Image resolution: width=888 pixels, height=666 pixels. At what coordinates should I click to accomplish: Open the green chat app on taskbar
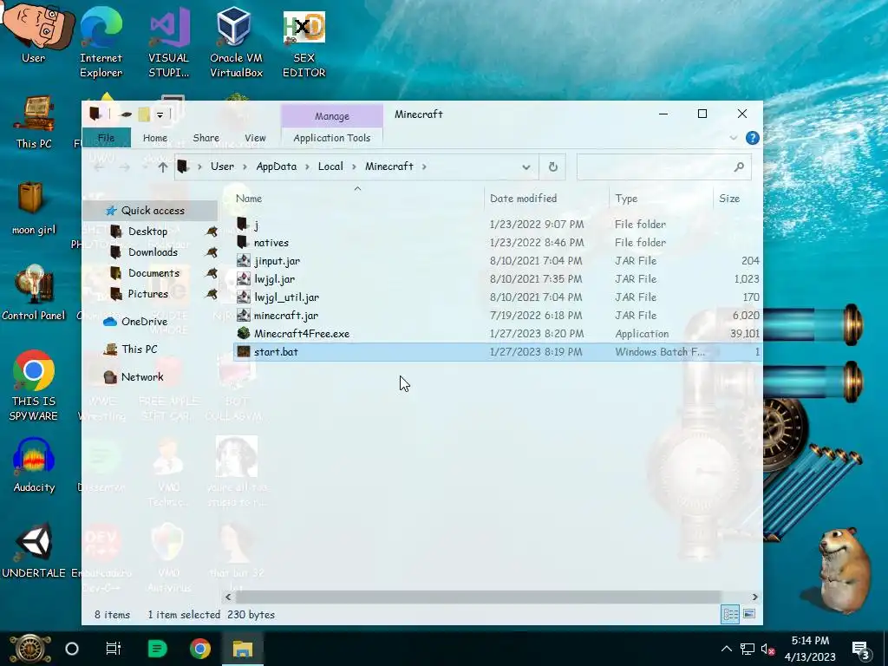click(157, 649)
